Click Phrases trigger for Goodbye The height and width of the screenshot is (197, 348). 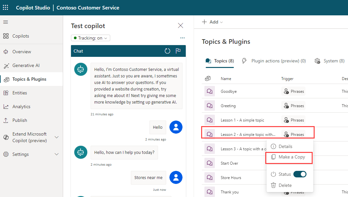pos(293,91)
